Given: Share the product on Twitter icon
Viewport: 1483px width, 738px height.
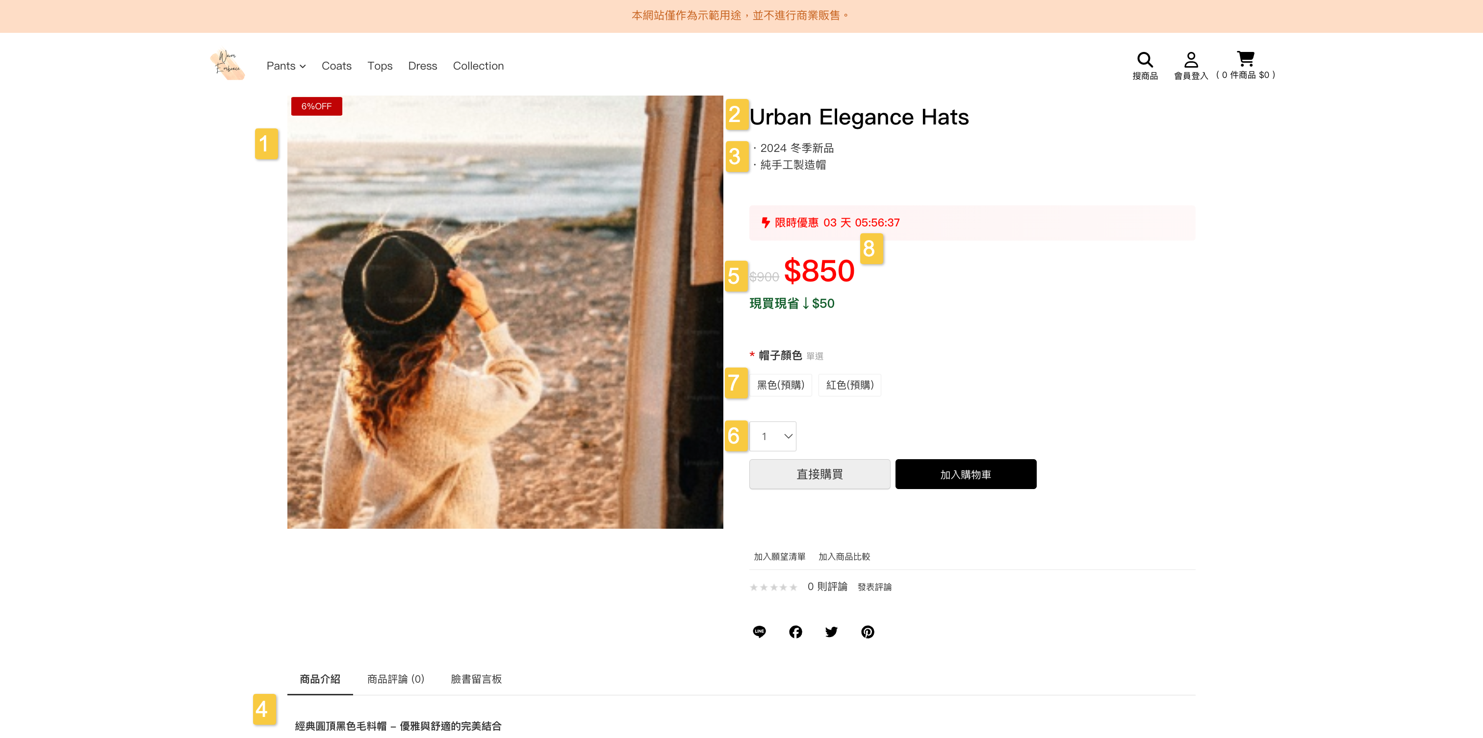Looking at the screenshot, I should 831,632.
